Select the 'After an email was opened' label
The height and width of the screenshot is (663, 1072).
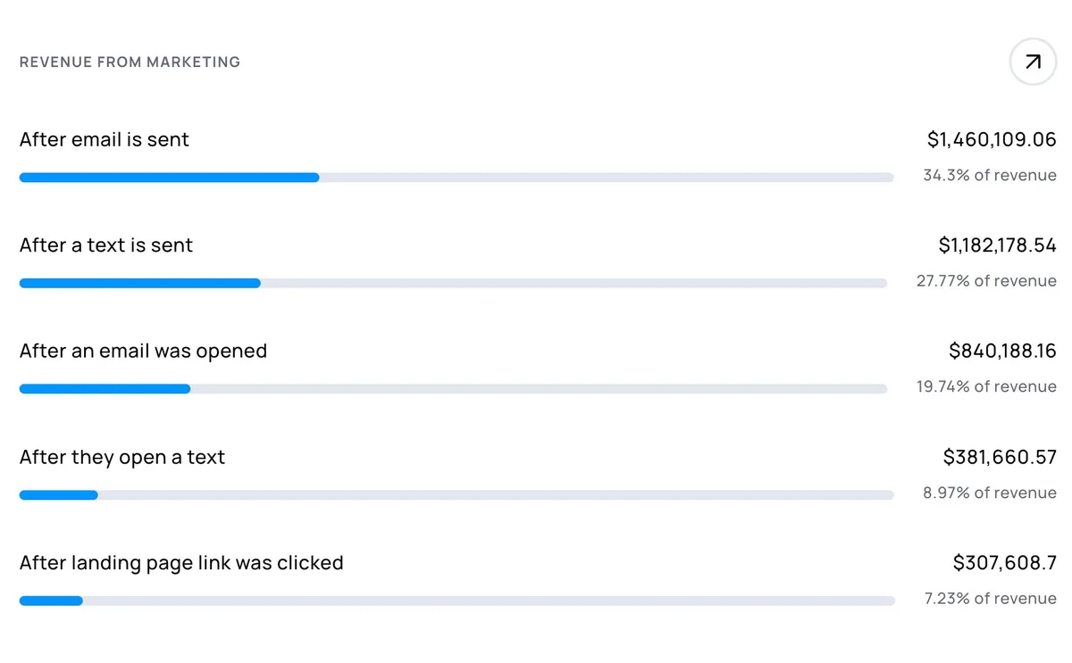(143, 351)
